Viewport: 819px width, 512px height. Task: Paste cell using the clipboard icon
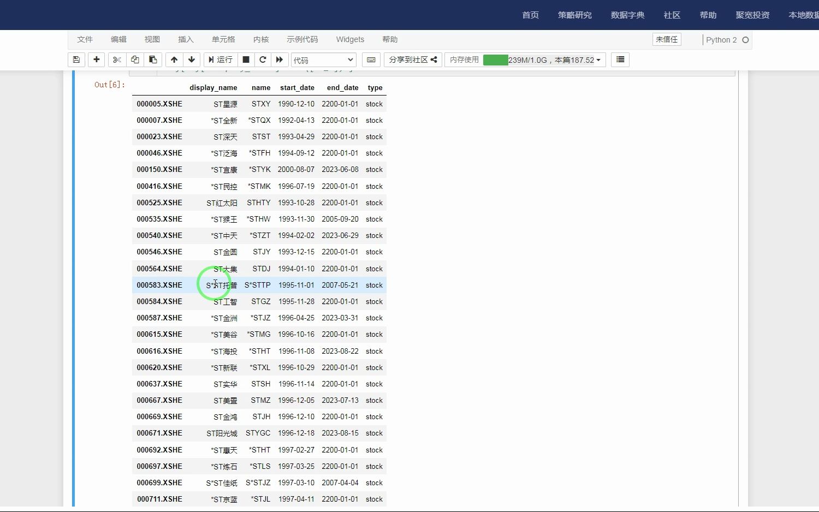153,59
